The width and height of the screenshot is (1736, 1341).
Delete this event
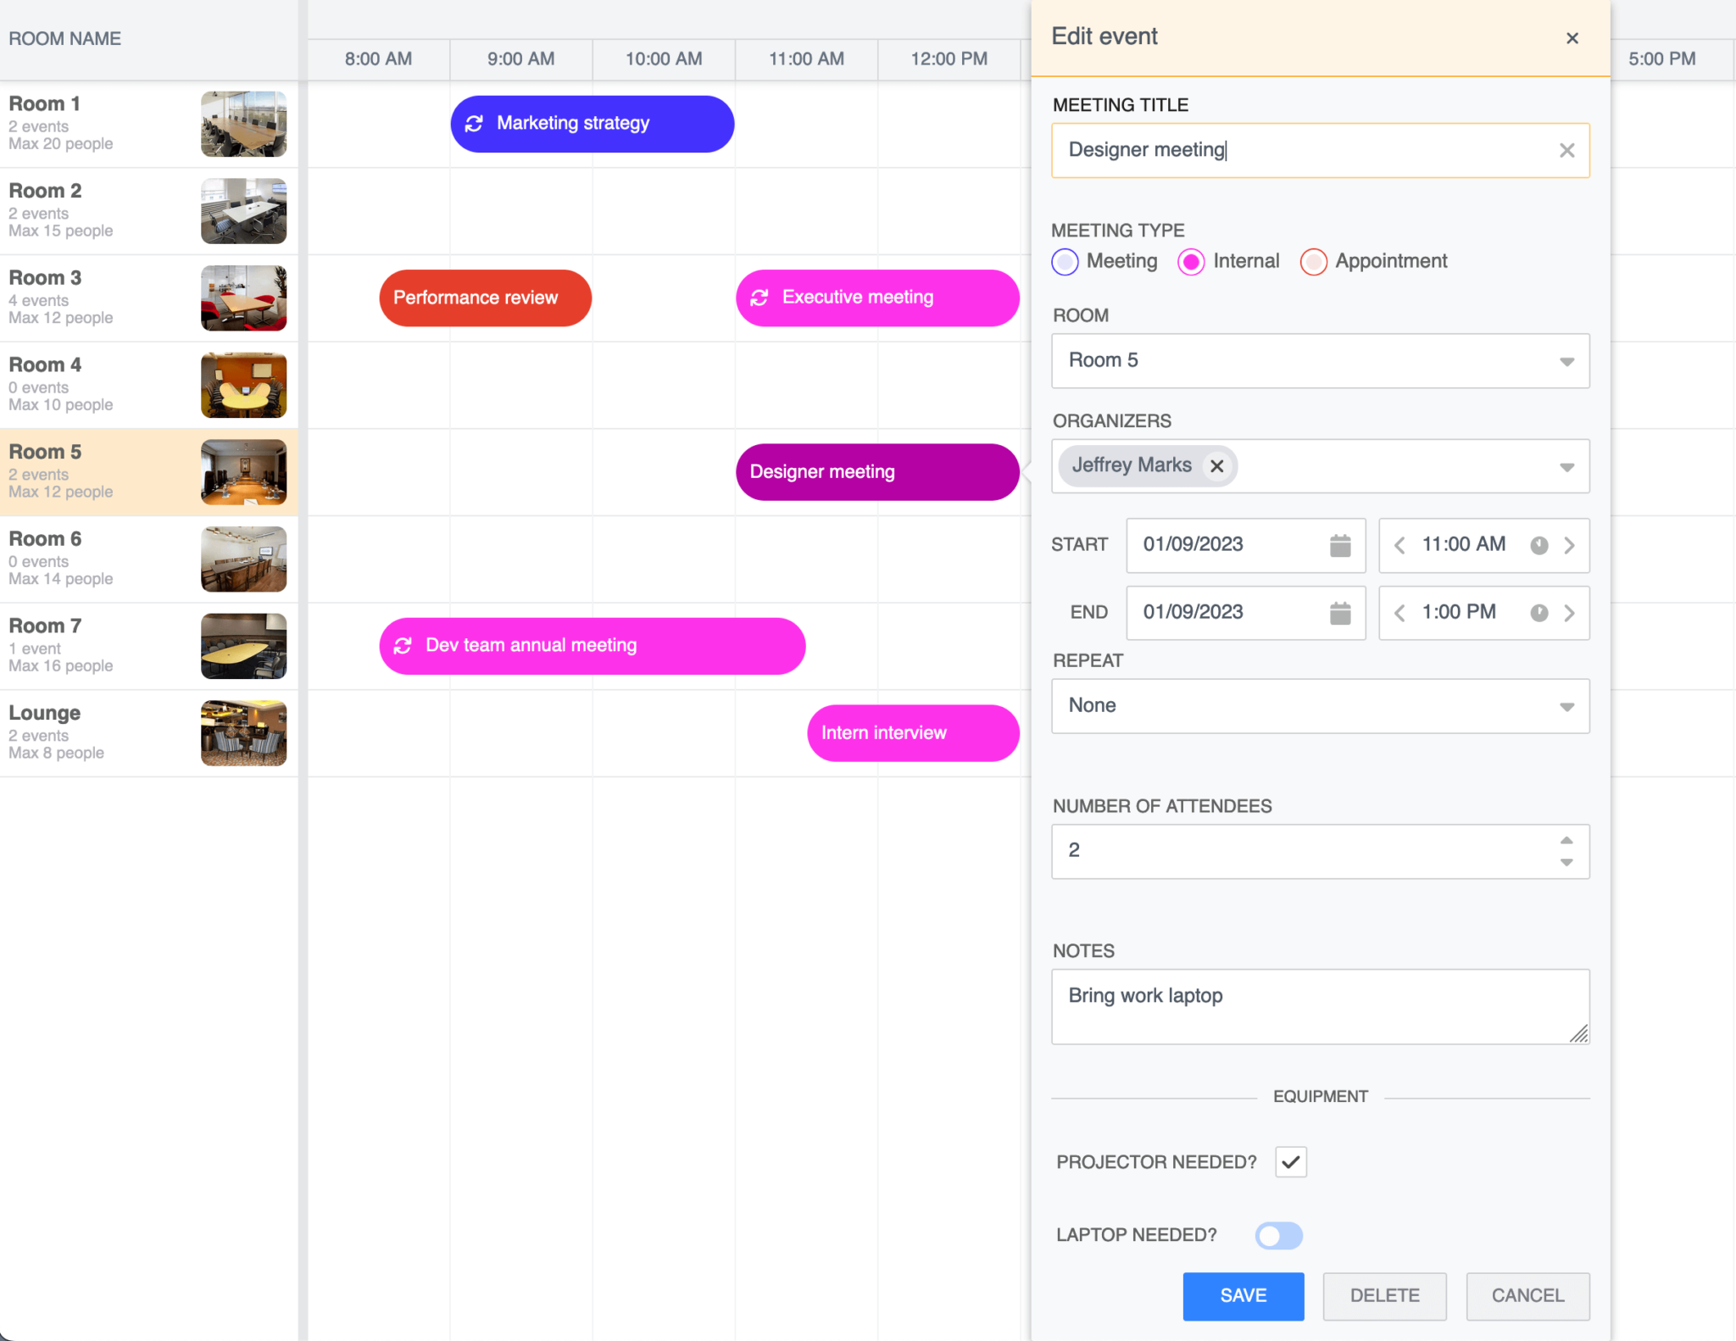1385,1296
